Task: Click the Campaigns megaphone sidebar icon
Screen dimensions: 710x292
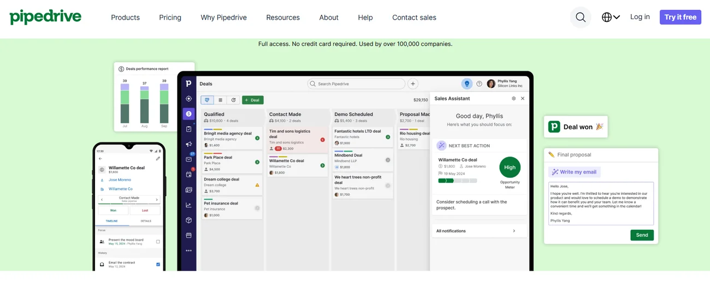Action: [188, 144]
